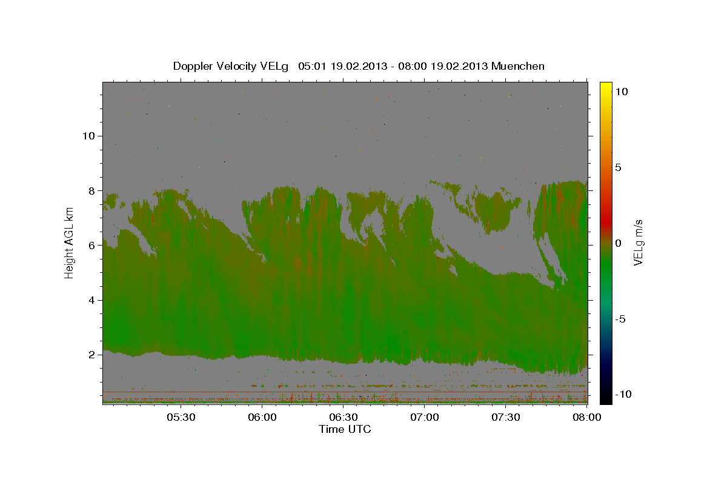727x485 pixels.
Task: Click 'Height AGL km' y-axis label
Action: [69, 243]
